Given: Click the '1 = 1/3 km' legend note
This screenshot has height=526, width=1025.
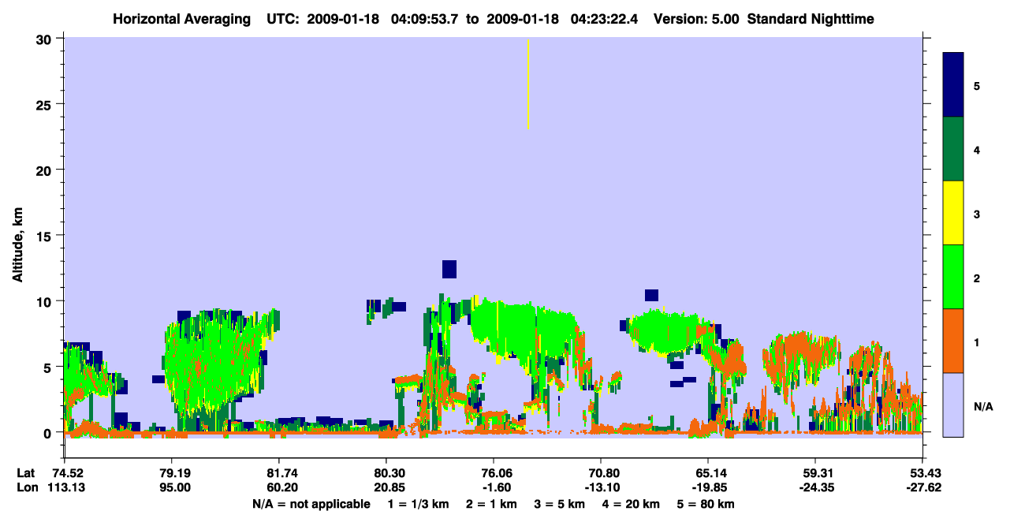Looking at the screenshot, I should [x=419, y=504].
